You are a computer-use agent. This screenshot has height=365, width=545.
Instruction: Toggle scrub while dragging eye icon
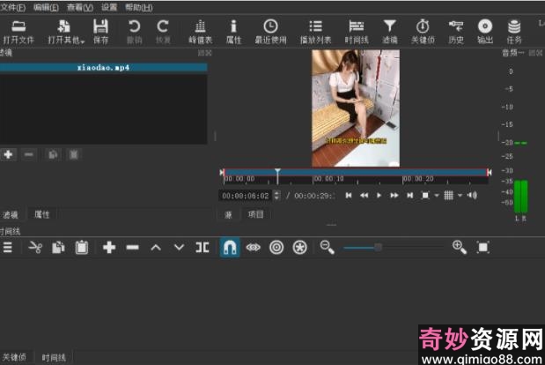tap(253, 248)
